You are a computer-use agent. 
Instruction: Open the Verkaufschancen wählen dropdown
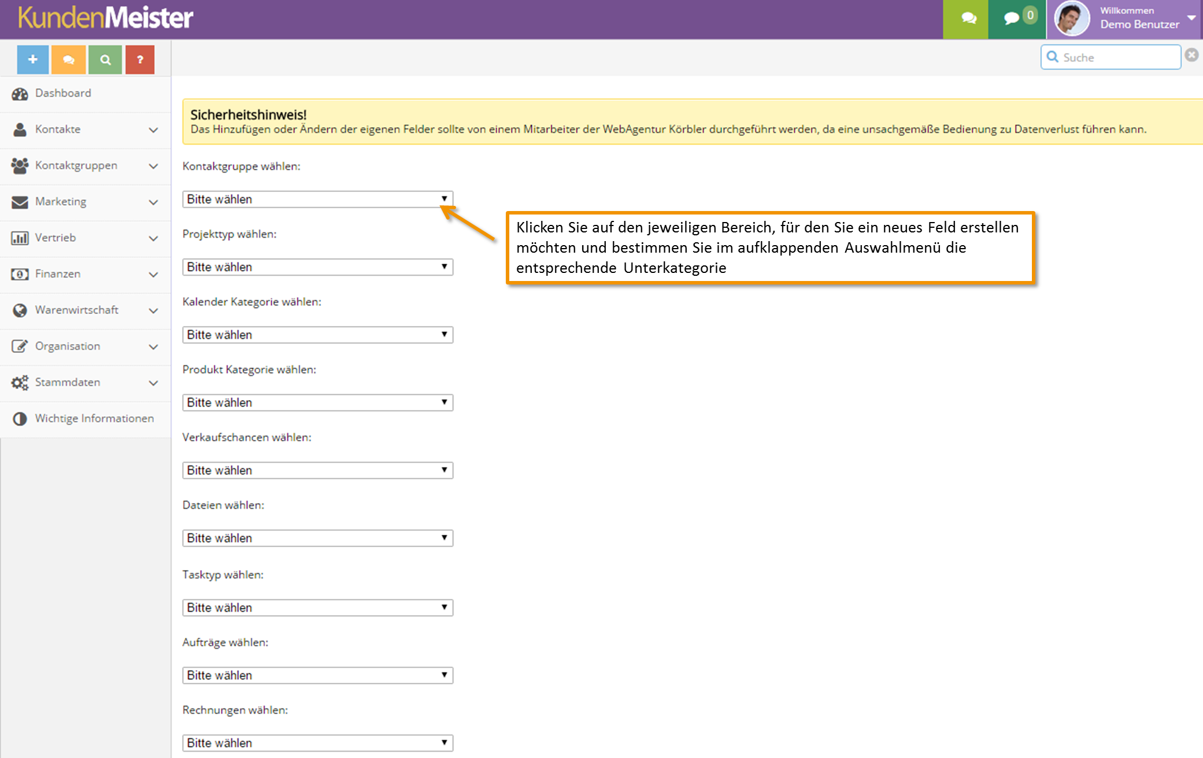click(317, 470)
